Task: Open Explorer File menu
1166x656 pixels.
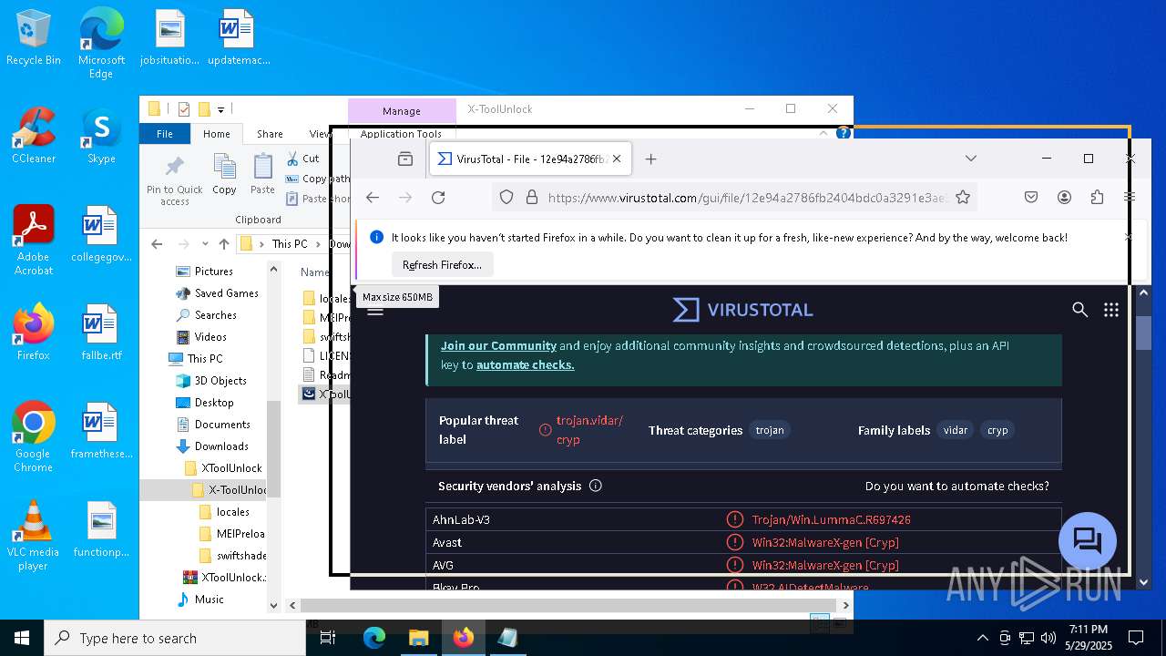Action: pyautogui.click(x=165, y=134)
